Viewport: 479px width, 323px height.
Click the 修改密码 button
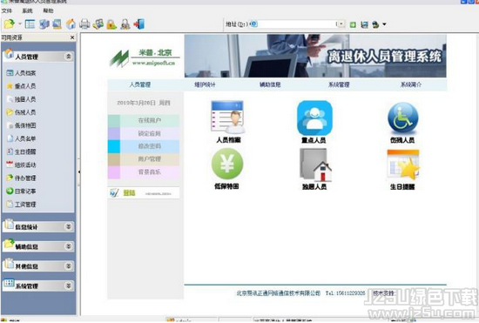(144, 146)
